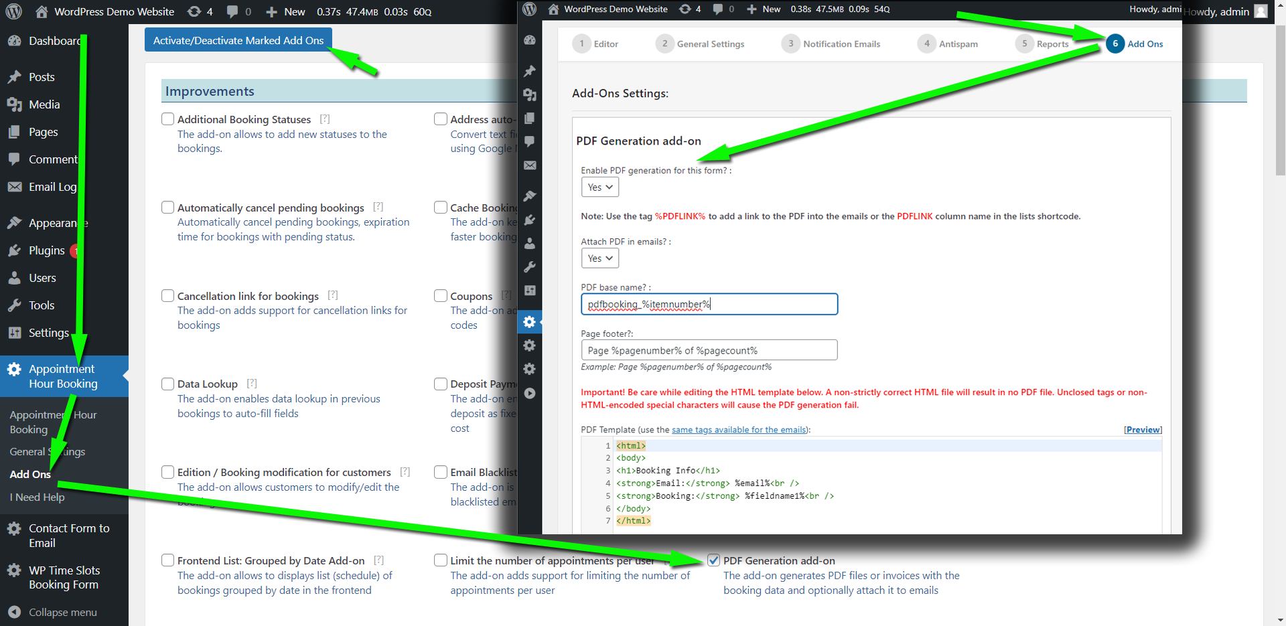The image size is (1286, 626).
Task: Tick Cancellation link for bookings checkbox
Action: pyautogui.click(x=168, y=296)
